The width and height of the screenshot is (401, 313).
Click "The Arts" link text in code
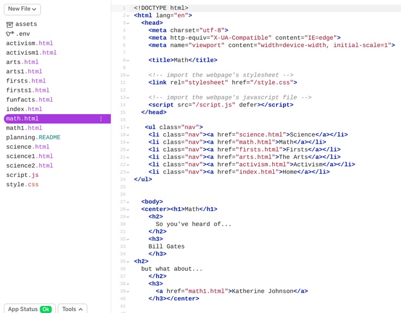294,157
